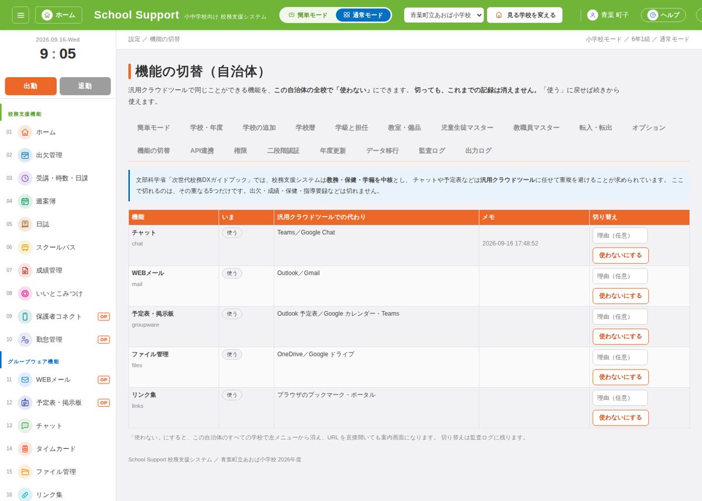
Task: Click 使わないにする for チャット
Action: (621, 255)
